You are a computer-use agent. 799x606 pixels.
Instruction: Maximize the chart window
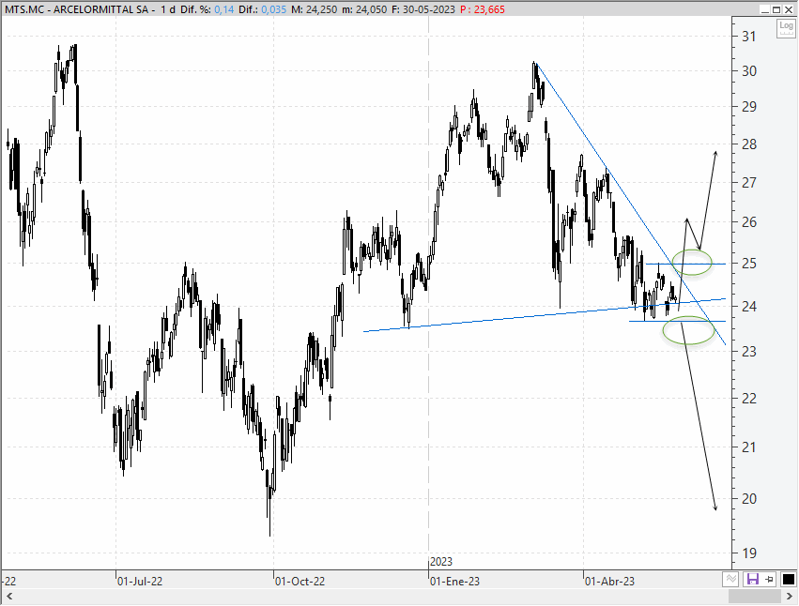[x=776, y=9]
